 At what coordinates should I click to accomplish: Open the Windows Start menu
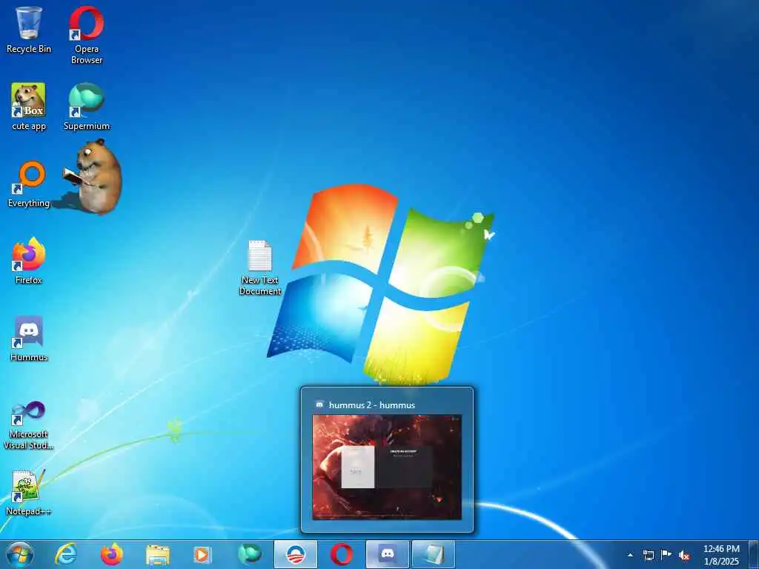[x=20, y=554]
